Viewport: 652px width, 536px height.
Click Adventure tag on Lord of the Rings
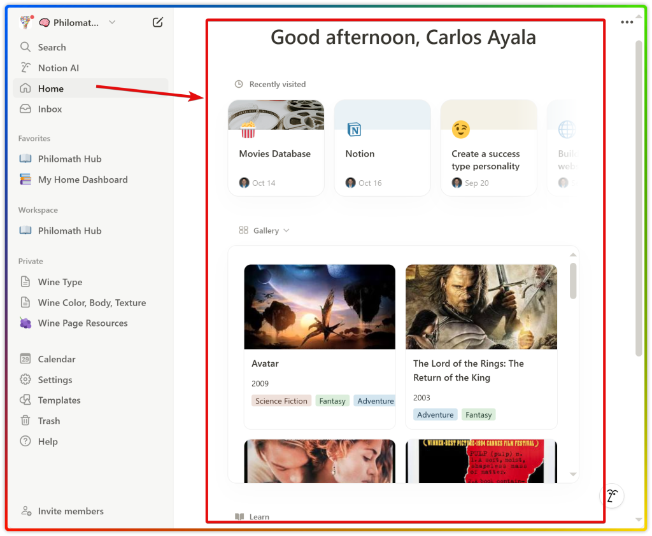(436, 415)
